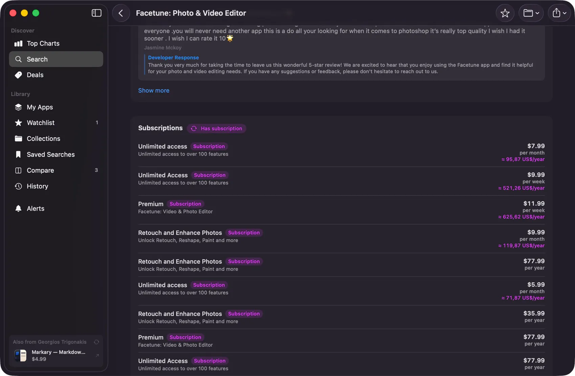Click Show more reviews link
The width and height of the screenshot is (575, 376).
(x=154, y=91)
